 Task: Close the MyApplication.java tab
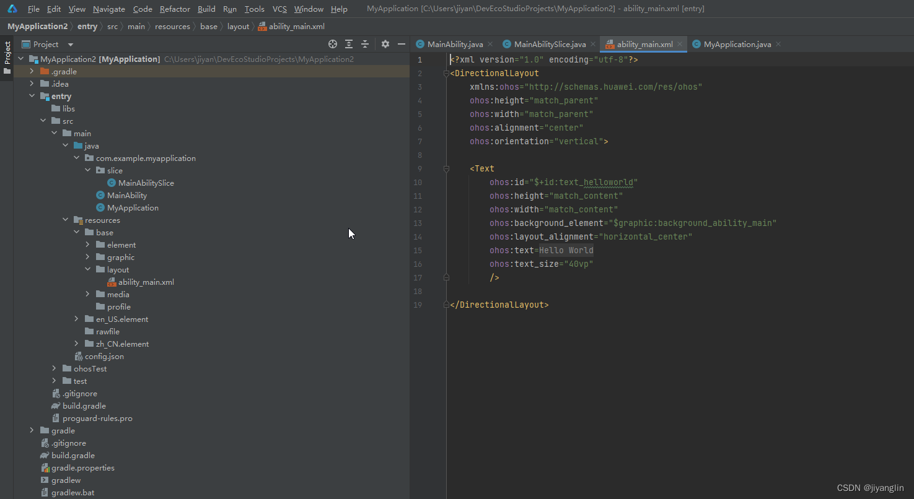click(778, 44)
